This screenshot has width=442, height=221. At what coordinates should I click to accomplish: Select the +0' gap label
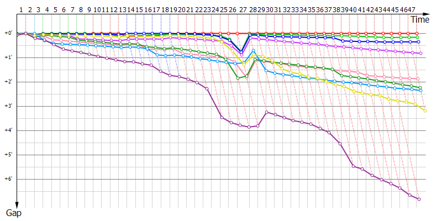tap(8, 33)
